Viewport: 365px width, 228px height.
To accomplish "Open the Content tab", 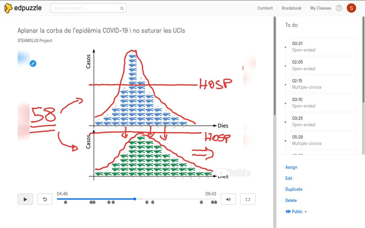I will [x=265, y=8].
